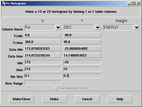The height and width of the screenshot is (107, 142).
Task: Open the X column name dropdown arrow
Action: [x=58, y=28]
